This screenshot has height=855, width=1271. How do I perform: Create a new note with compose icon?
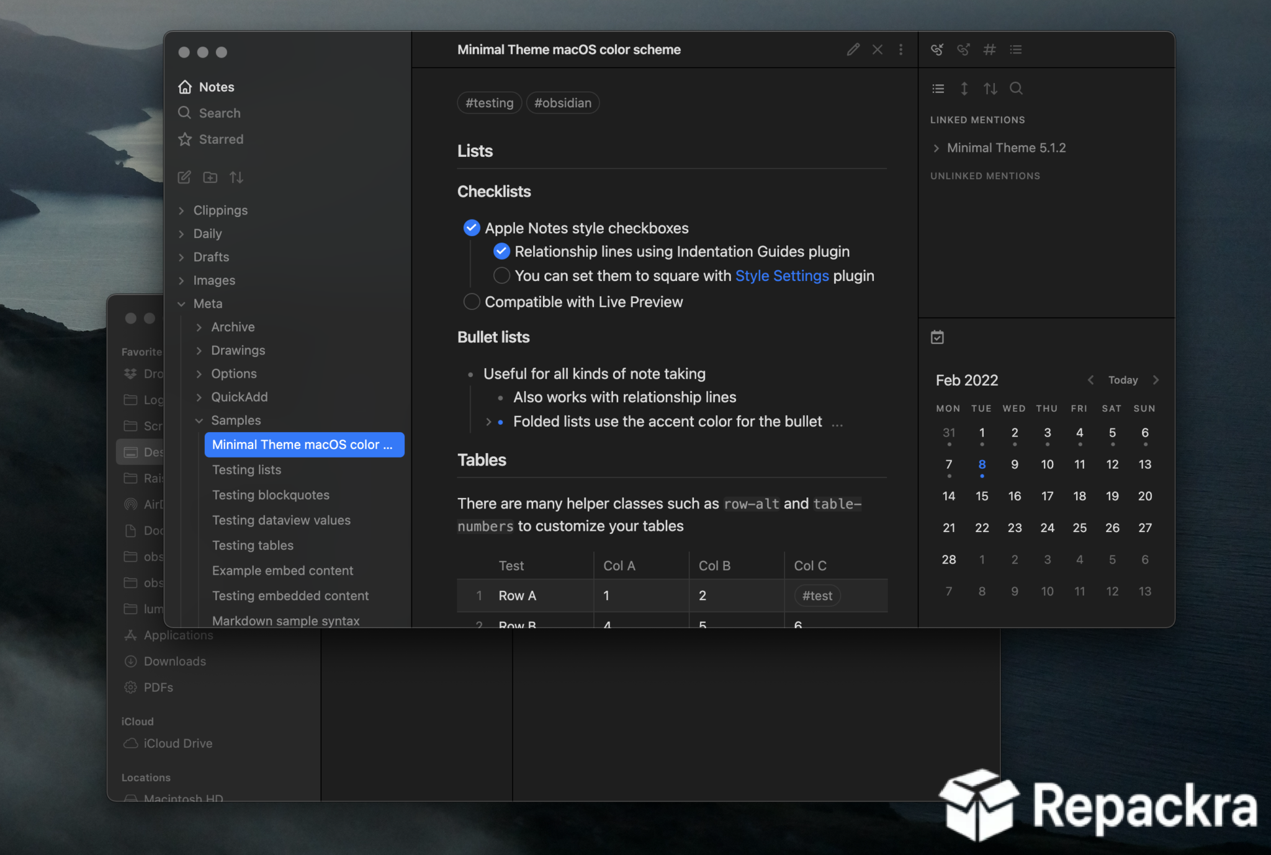click(x=184, y=177)
